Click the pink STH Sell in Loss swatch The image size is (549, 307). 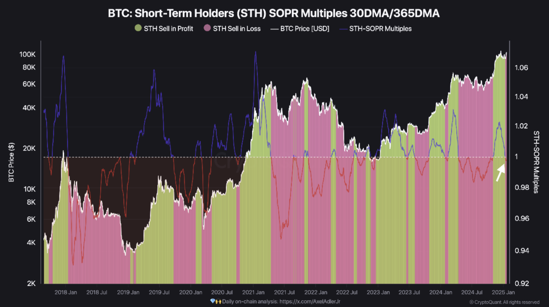[x=206, y=28]
